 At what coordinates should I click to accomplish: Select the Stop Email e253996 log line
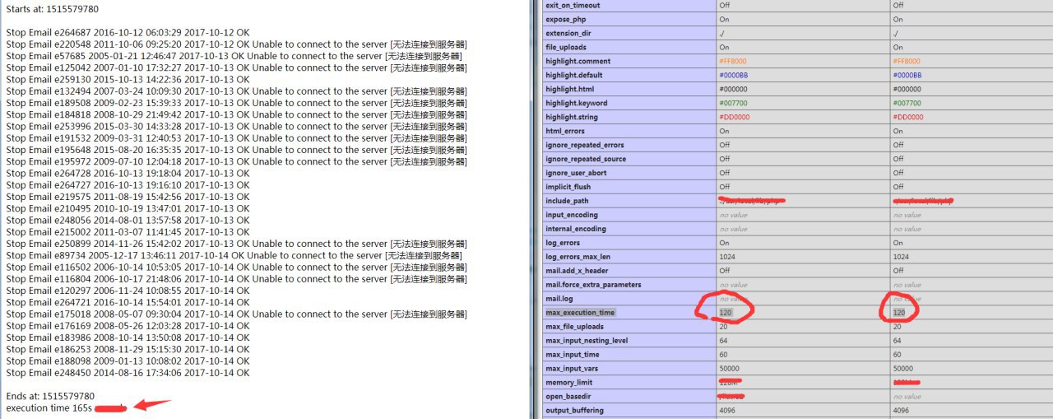pyautogui.click(x=237, y=126)
